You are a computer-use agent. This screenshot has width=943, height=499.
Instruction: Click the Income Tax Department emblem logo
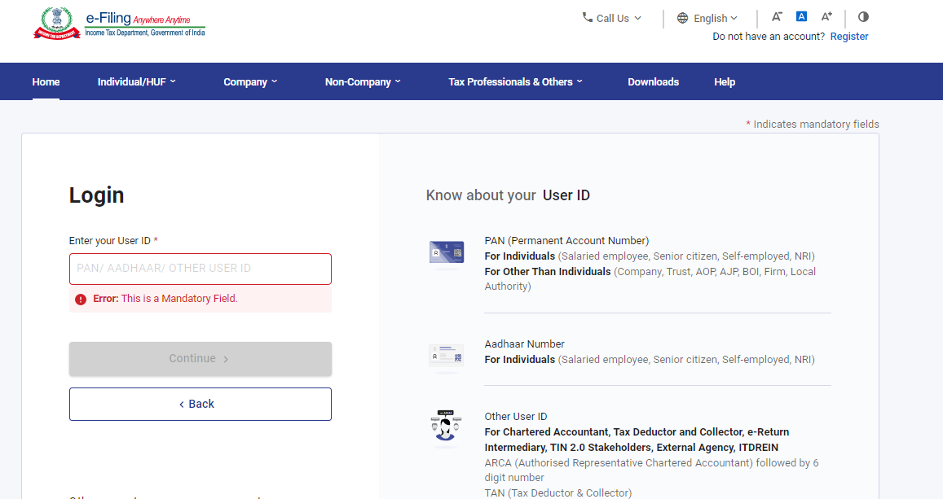click(x=57, y=24)
